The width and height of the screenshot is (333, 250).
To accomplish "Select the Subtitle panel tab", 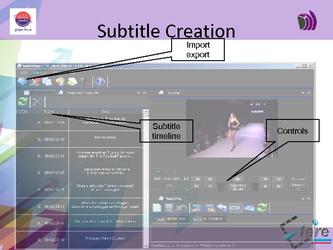I will tap(171, 199).
